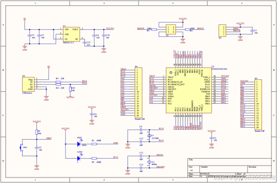277x183 pixels.
Task: Click the BOOT1 net label
Action: (x=200, y=28)
